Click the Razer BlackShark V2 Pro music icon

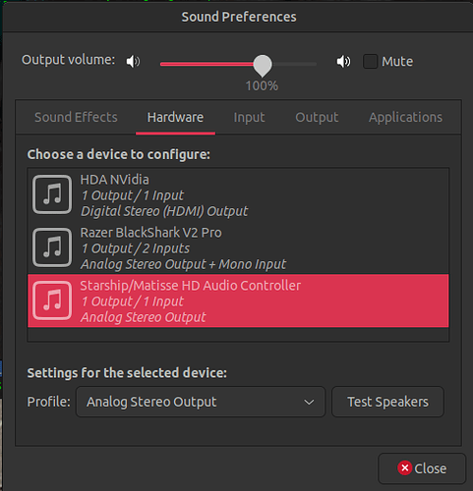pos(52,247)
